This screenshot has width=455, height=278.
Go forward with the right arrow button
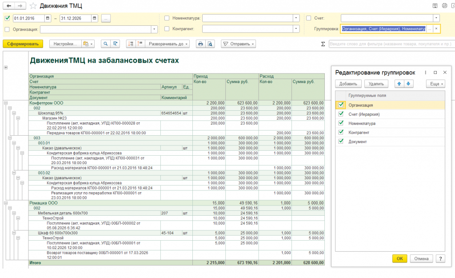tap(20, 6)
